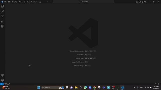This screenshot has width=161, height=90.
Task: Open the Run menu
Action: [28, 2]
